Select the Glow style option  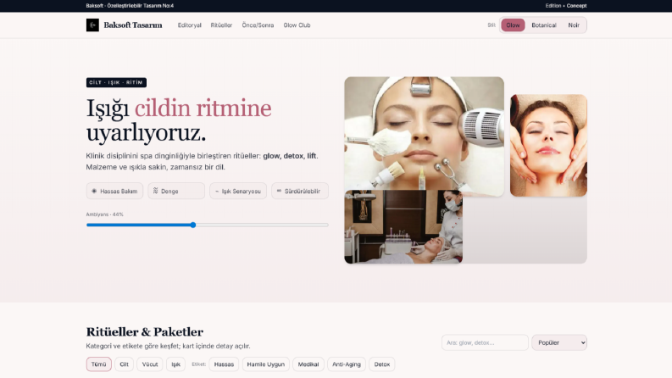[x=513, y=25]
